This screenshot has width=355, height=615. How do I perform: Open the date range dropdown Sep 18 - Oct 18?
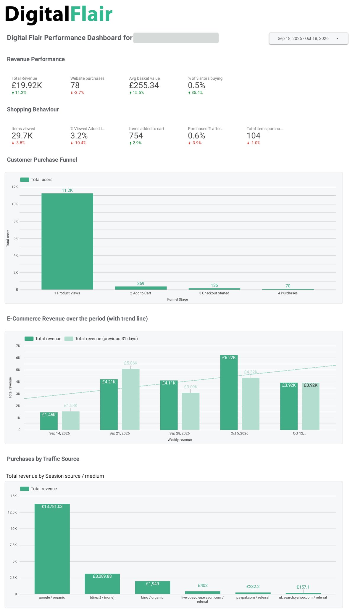tap(308, 38)
